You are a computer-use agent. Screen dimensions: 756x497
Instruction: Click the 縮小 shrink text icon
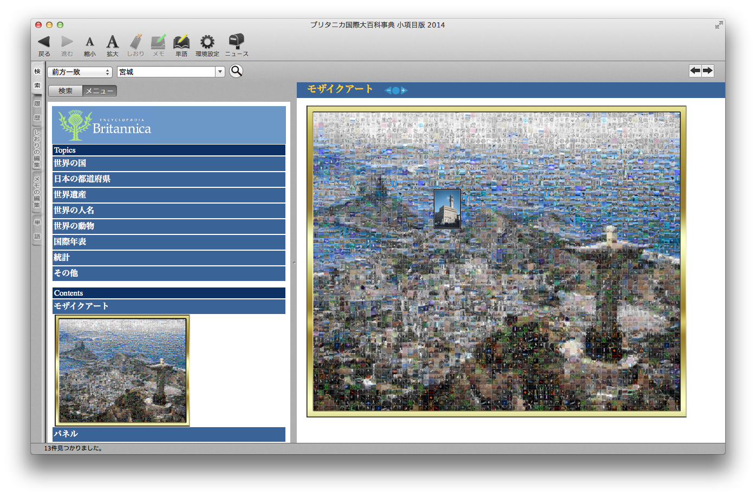point(90,42)
